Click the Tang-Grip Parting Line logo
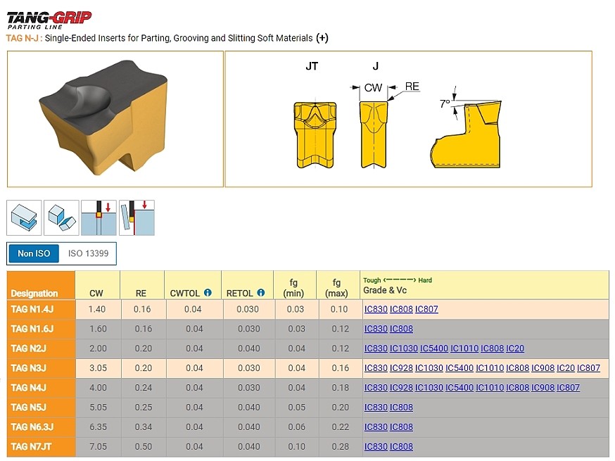 click(x=49, y=20)
